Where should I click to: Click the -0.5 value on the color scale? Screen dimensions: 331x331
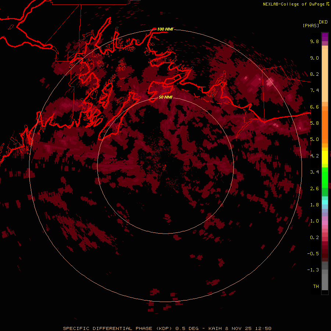[313, 254]
